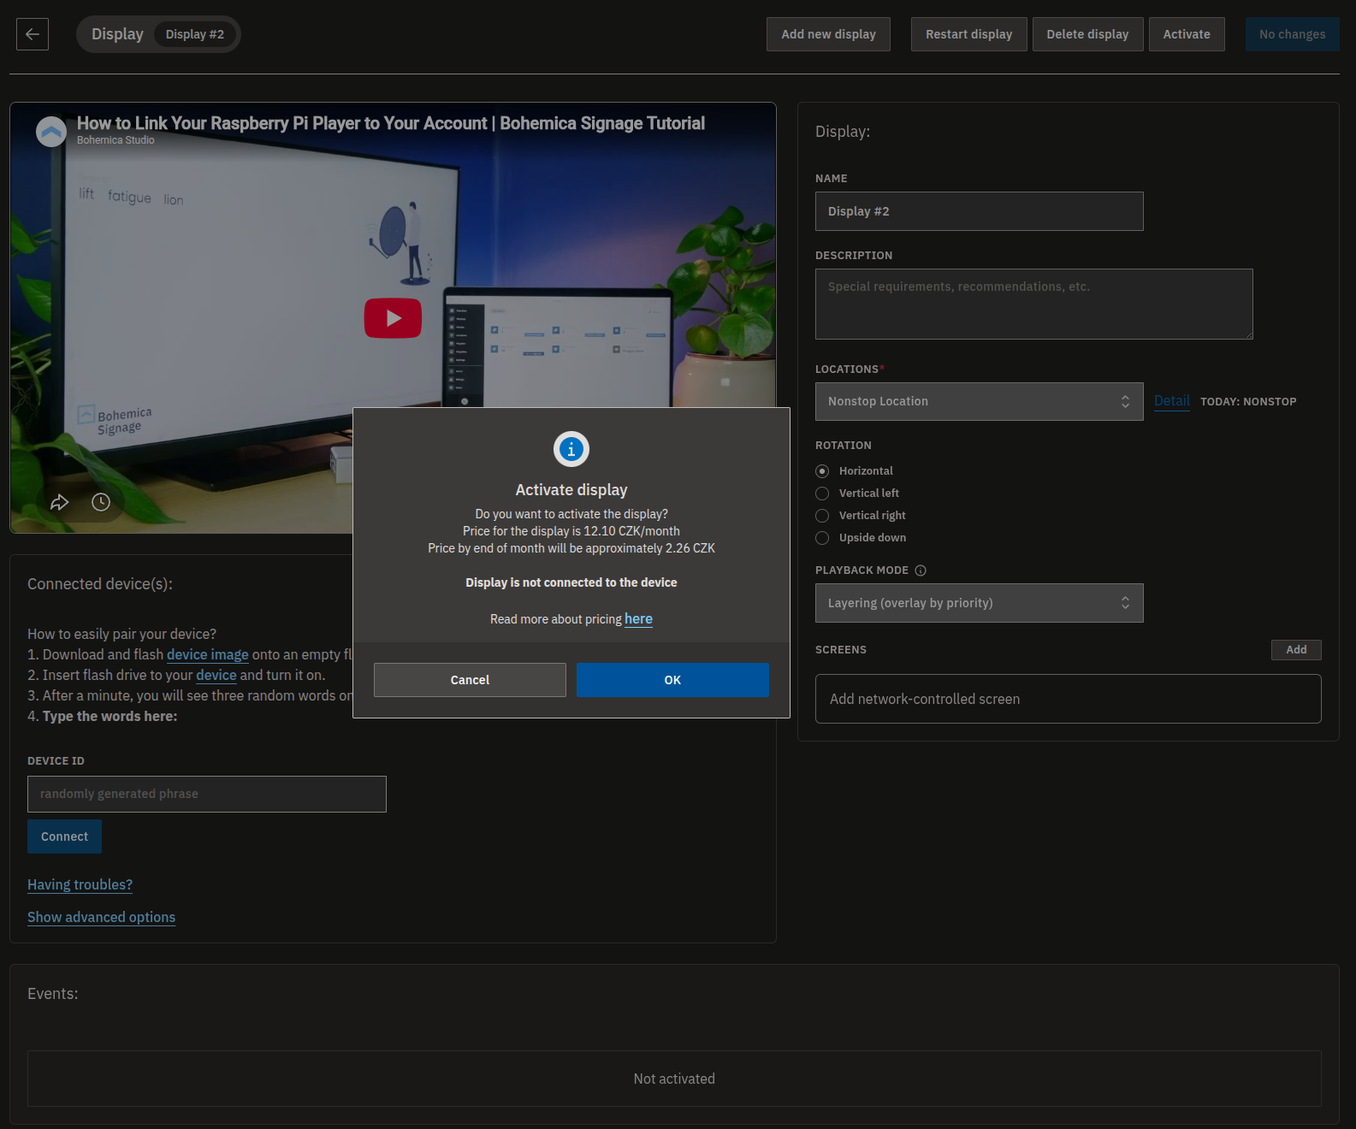Select Horizontal rotation
Screen dimensions: 1356x1129
point(822,471)
